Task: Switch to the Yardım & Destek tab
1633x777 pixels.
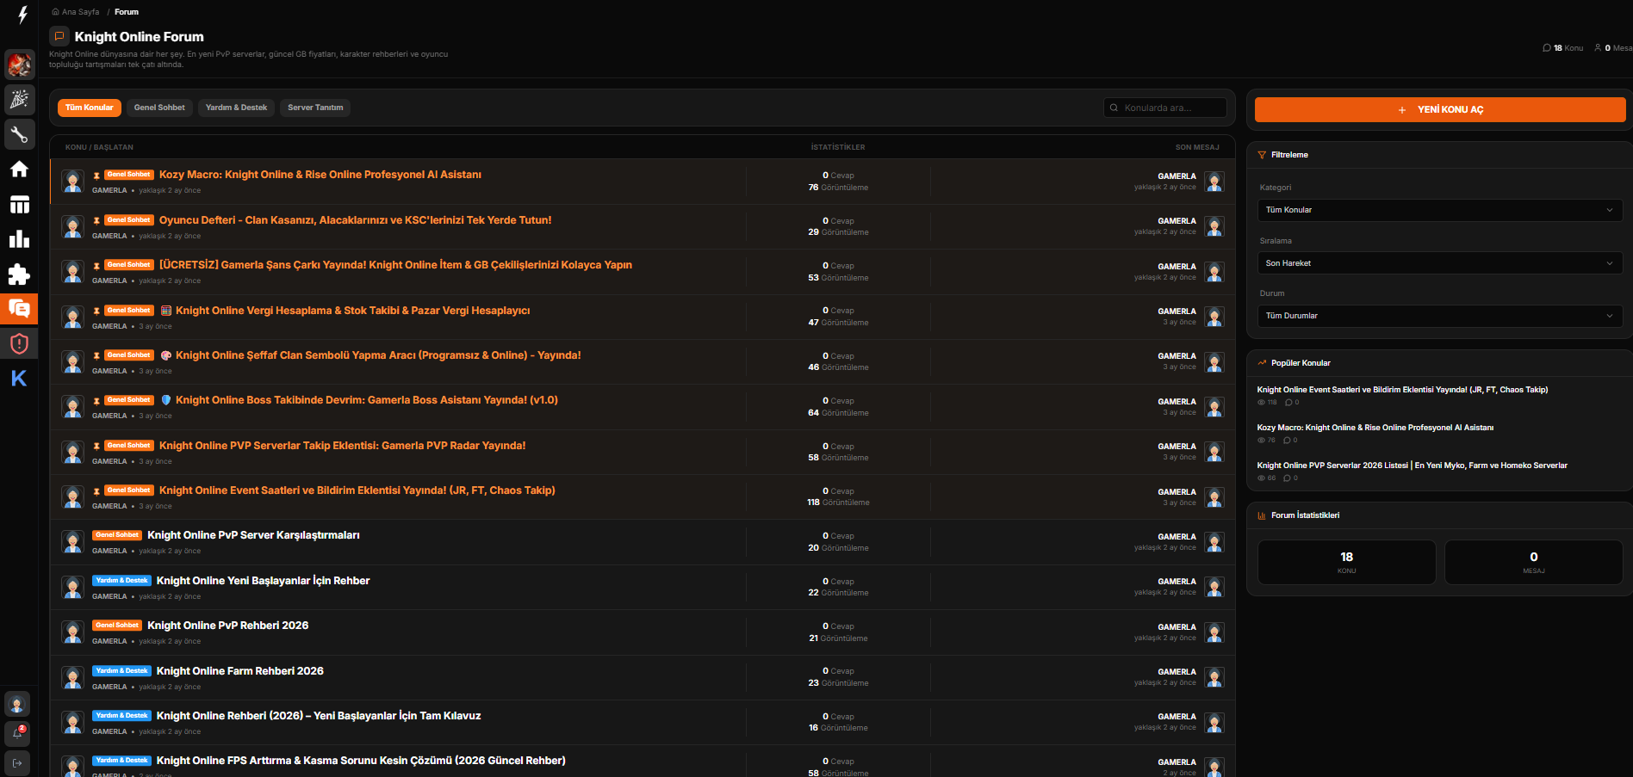Action: (x=236, y=108)
